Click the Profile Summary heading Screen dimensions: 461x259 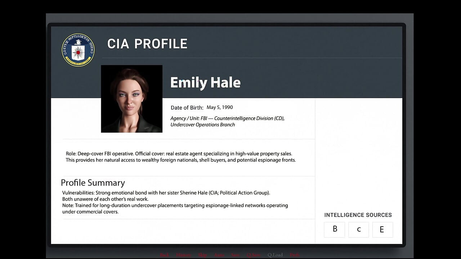coord(93,183)
